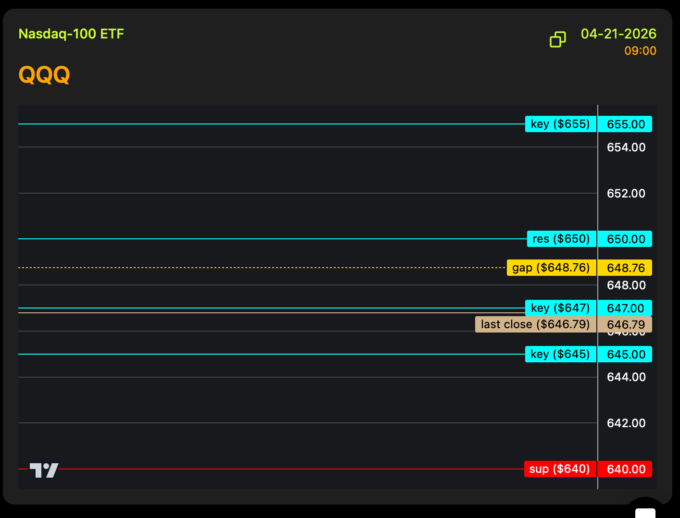Click the red 640.00 price tag
The height and width of the screenshot is (518, 680).
tap(625, 469)
